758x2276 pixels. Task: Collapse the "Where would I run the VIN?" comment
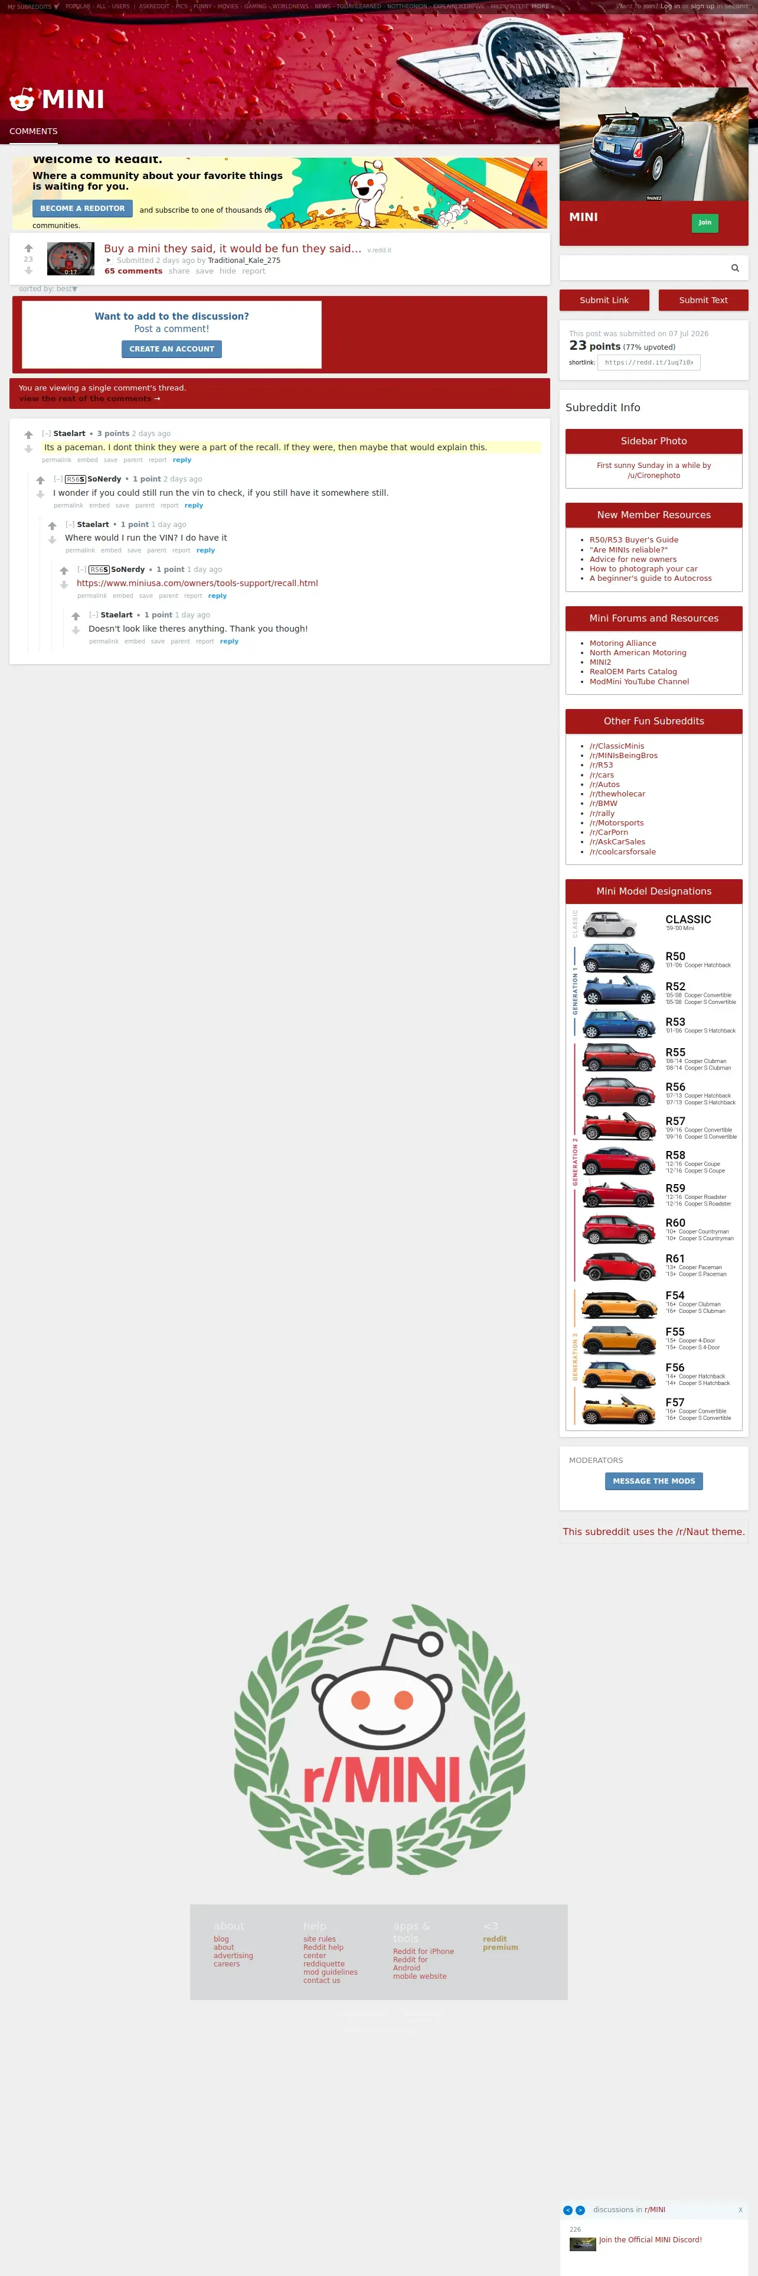coord(70,525)
